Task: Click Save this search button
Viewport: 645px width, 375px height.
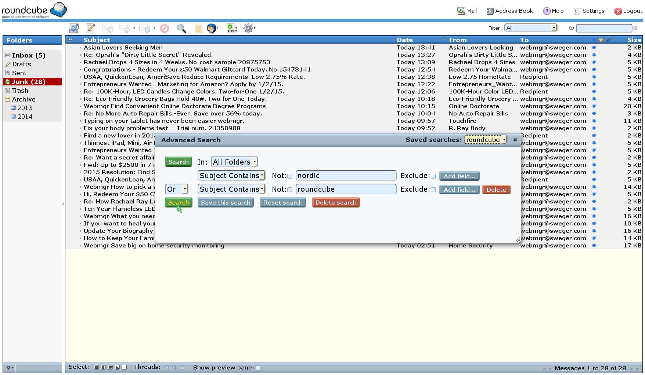Action: point(226,202)
